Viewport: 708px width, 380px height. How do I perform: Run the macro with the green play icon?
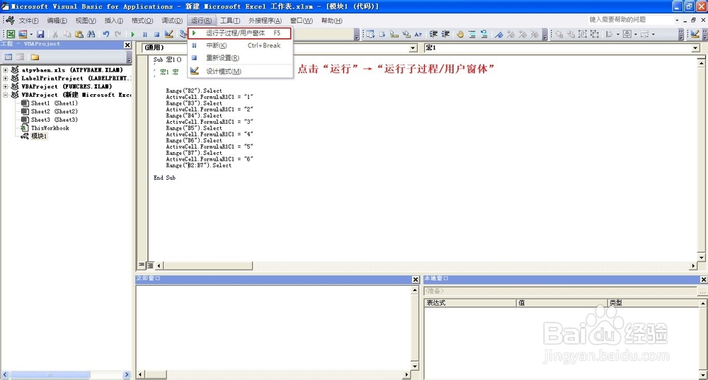(x=133, y=34)
